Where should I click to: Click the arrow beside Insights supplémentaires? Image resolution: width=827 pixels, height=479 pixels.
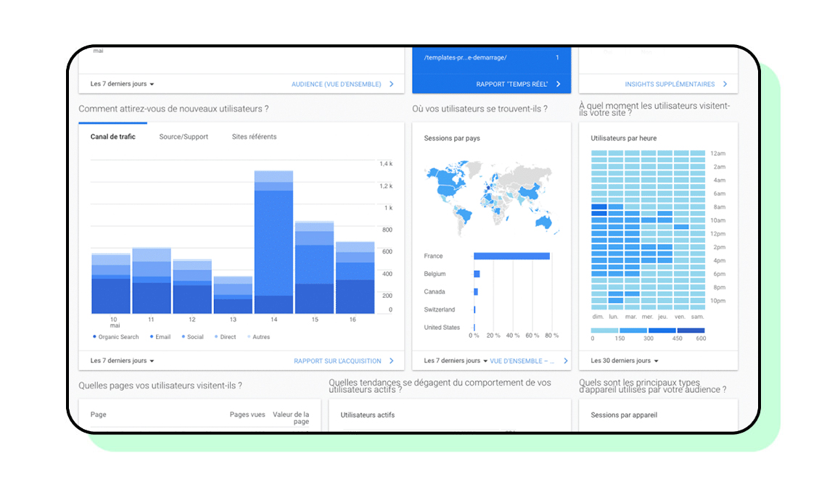(x=725, y=84)
